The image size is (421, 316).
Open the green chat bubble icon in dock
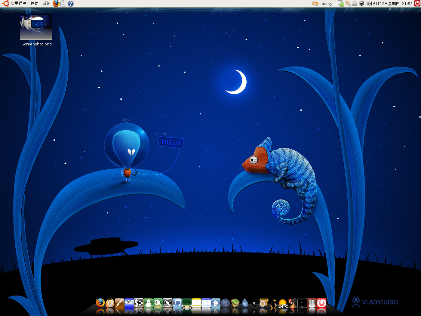click(158, 303)
